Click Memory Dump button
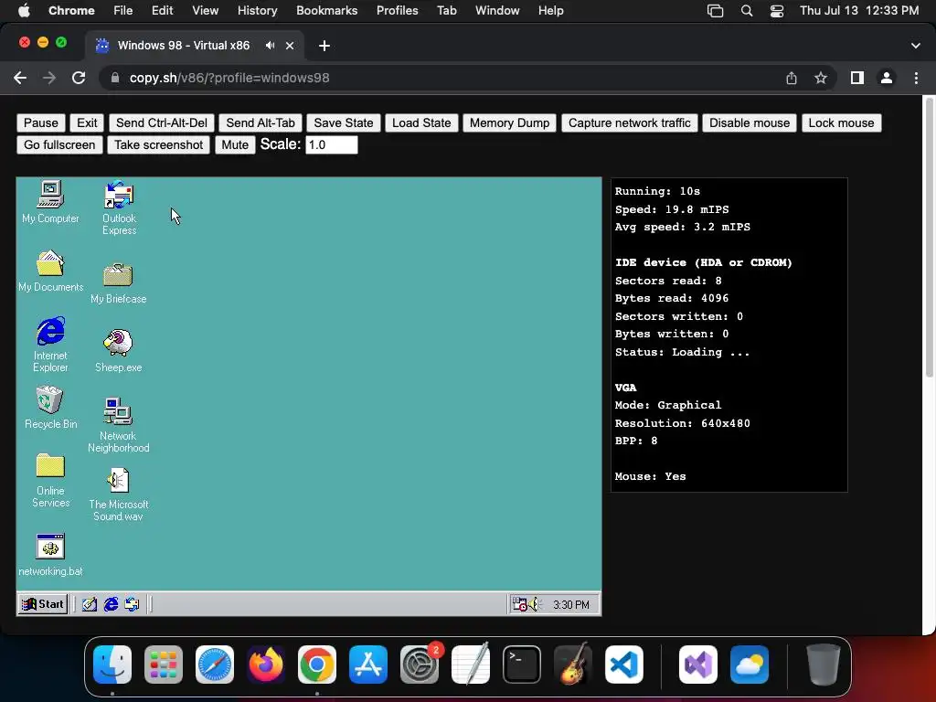The height and width of the screenshot is (702, 936). point(509,123)
